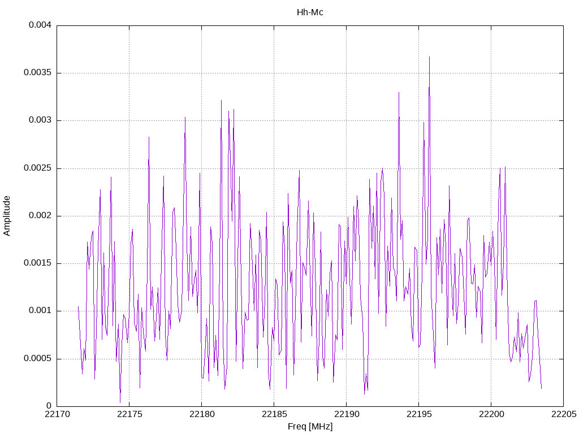Click the 0.0035 y-axis tick label
This screenshot has height=434, width=579.
[38, 73]
